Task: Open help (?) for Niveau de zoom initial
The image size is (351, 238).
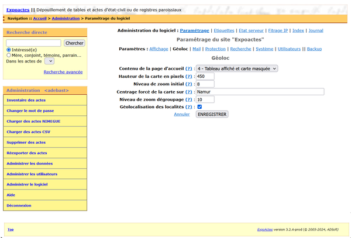Action: [x=189, y=84]
